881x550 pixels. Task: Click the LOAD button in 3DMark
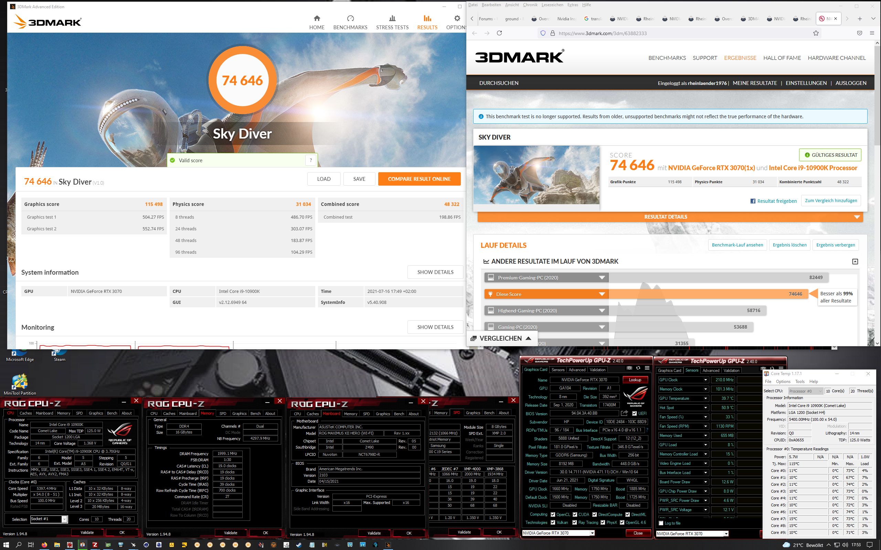pyautogui.click(x=323, y=179)
